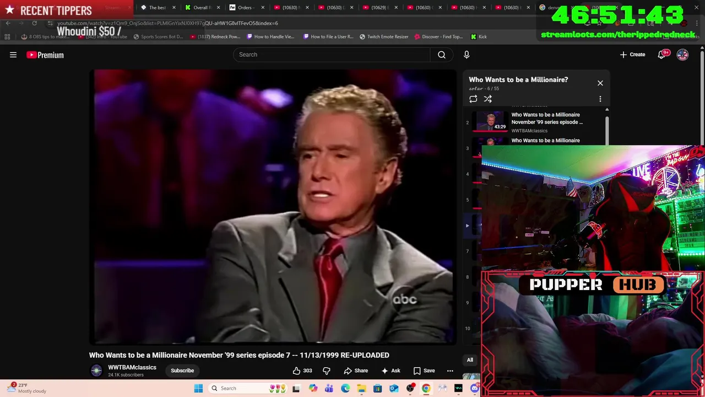Launch Copilot from the taskbar
The width and height of the screenshot is (705, 397).
tap(313, 388)
